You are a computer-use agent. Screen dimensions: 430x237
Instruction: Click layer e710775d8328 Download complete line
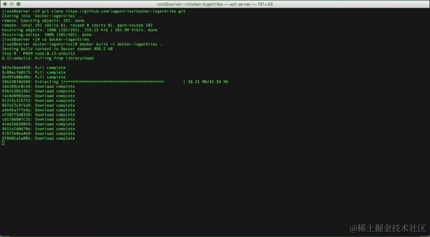click(38, 115)
